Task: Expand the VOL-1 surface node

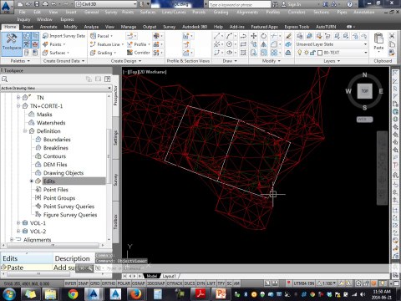Action: [18, 222]
